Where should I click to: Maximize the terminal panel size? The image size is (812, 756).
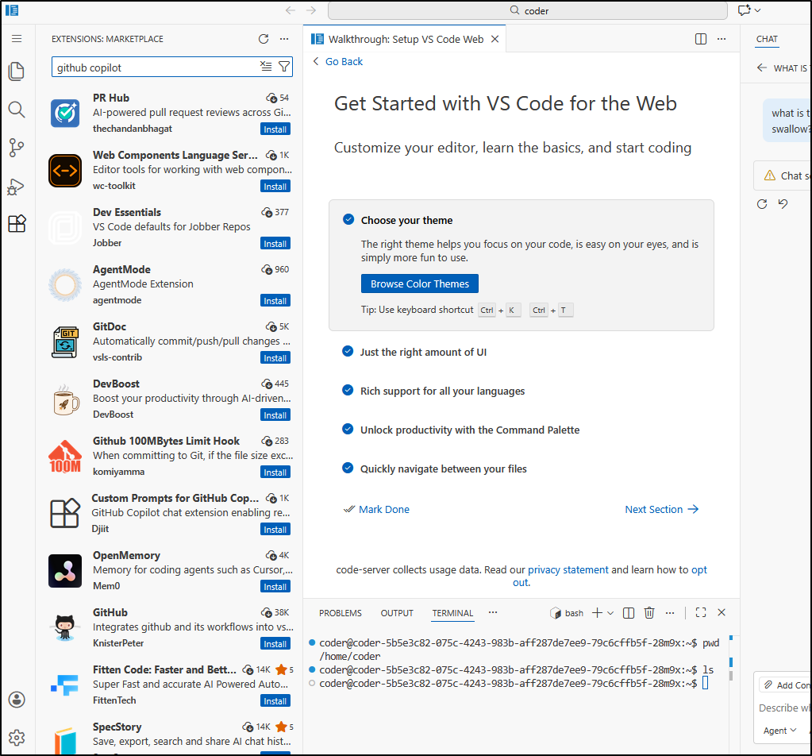[701, 613]
